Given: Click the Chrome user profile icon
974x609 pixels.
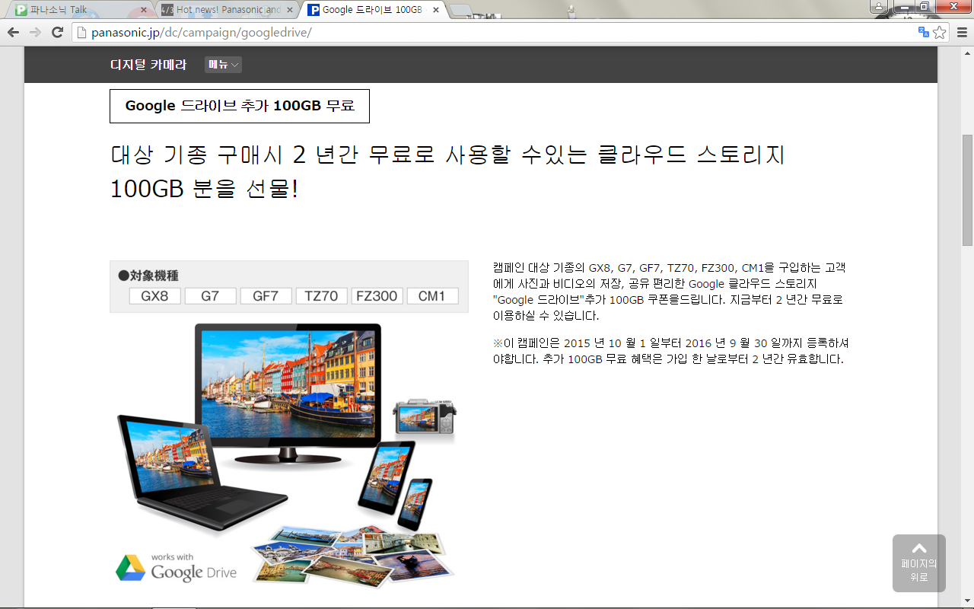Looking at the screenshot, I should pyautogui.click(x=879, y=7).
